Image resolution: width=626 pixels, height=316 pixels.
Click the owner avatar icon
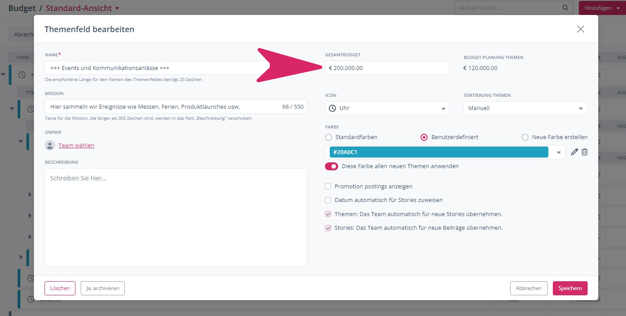(50, 145)
